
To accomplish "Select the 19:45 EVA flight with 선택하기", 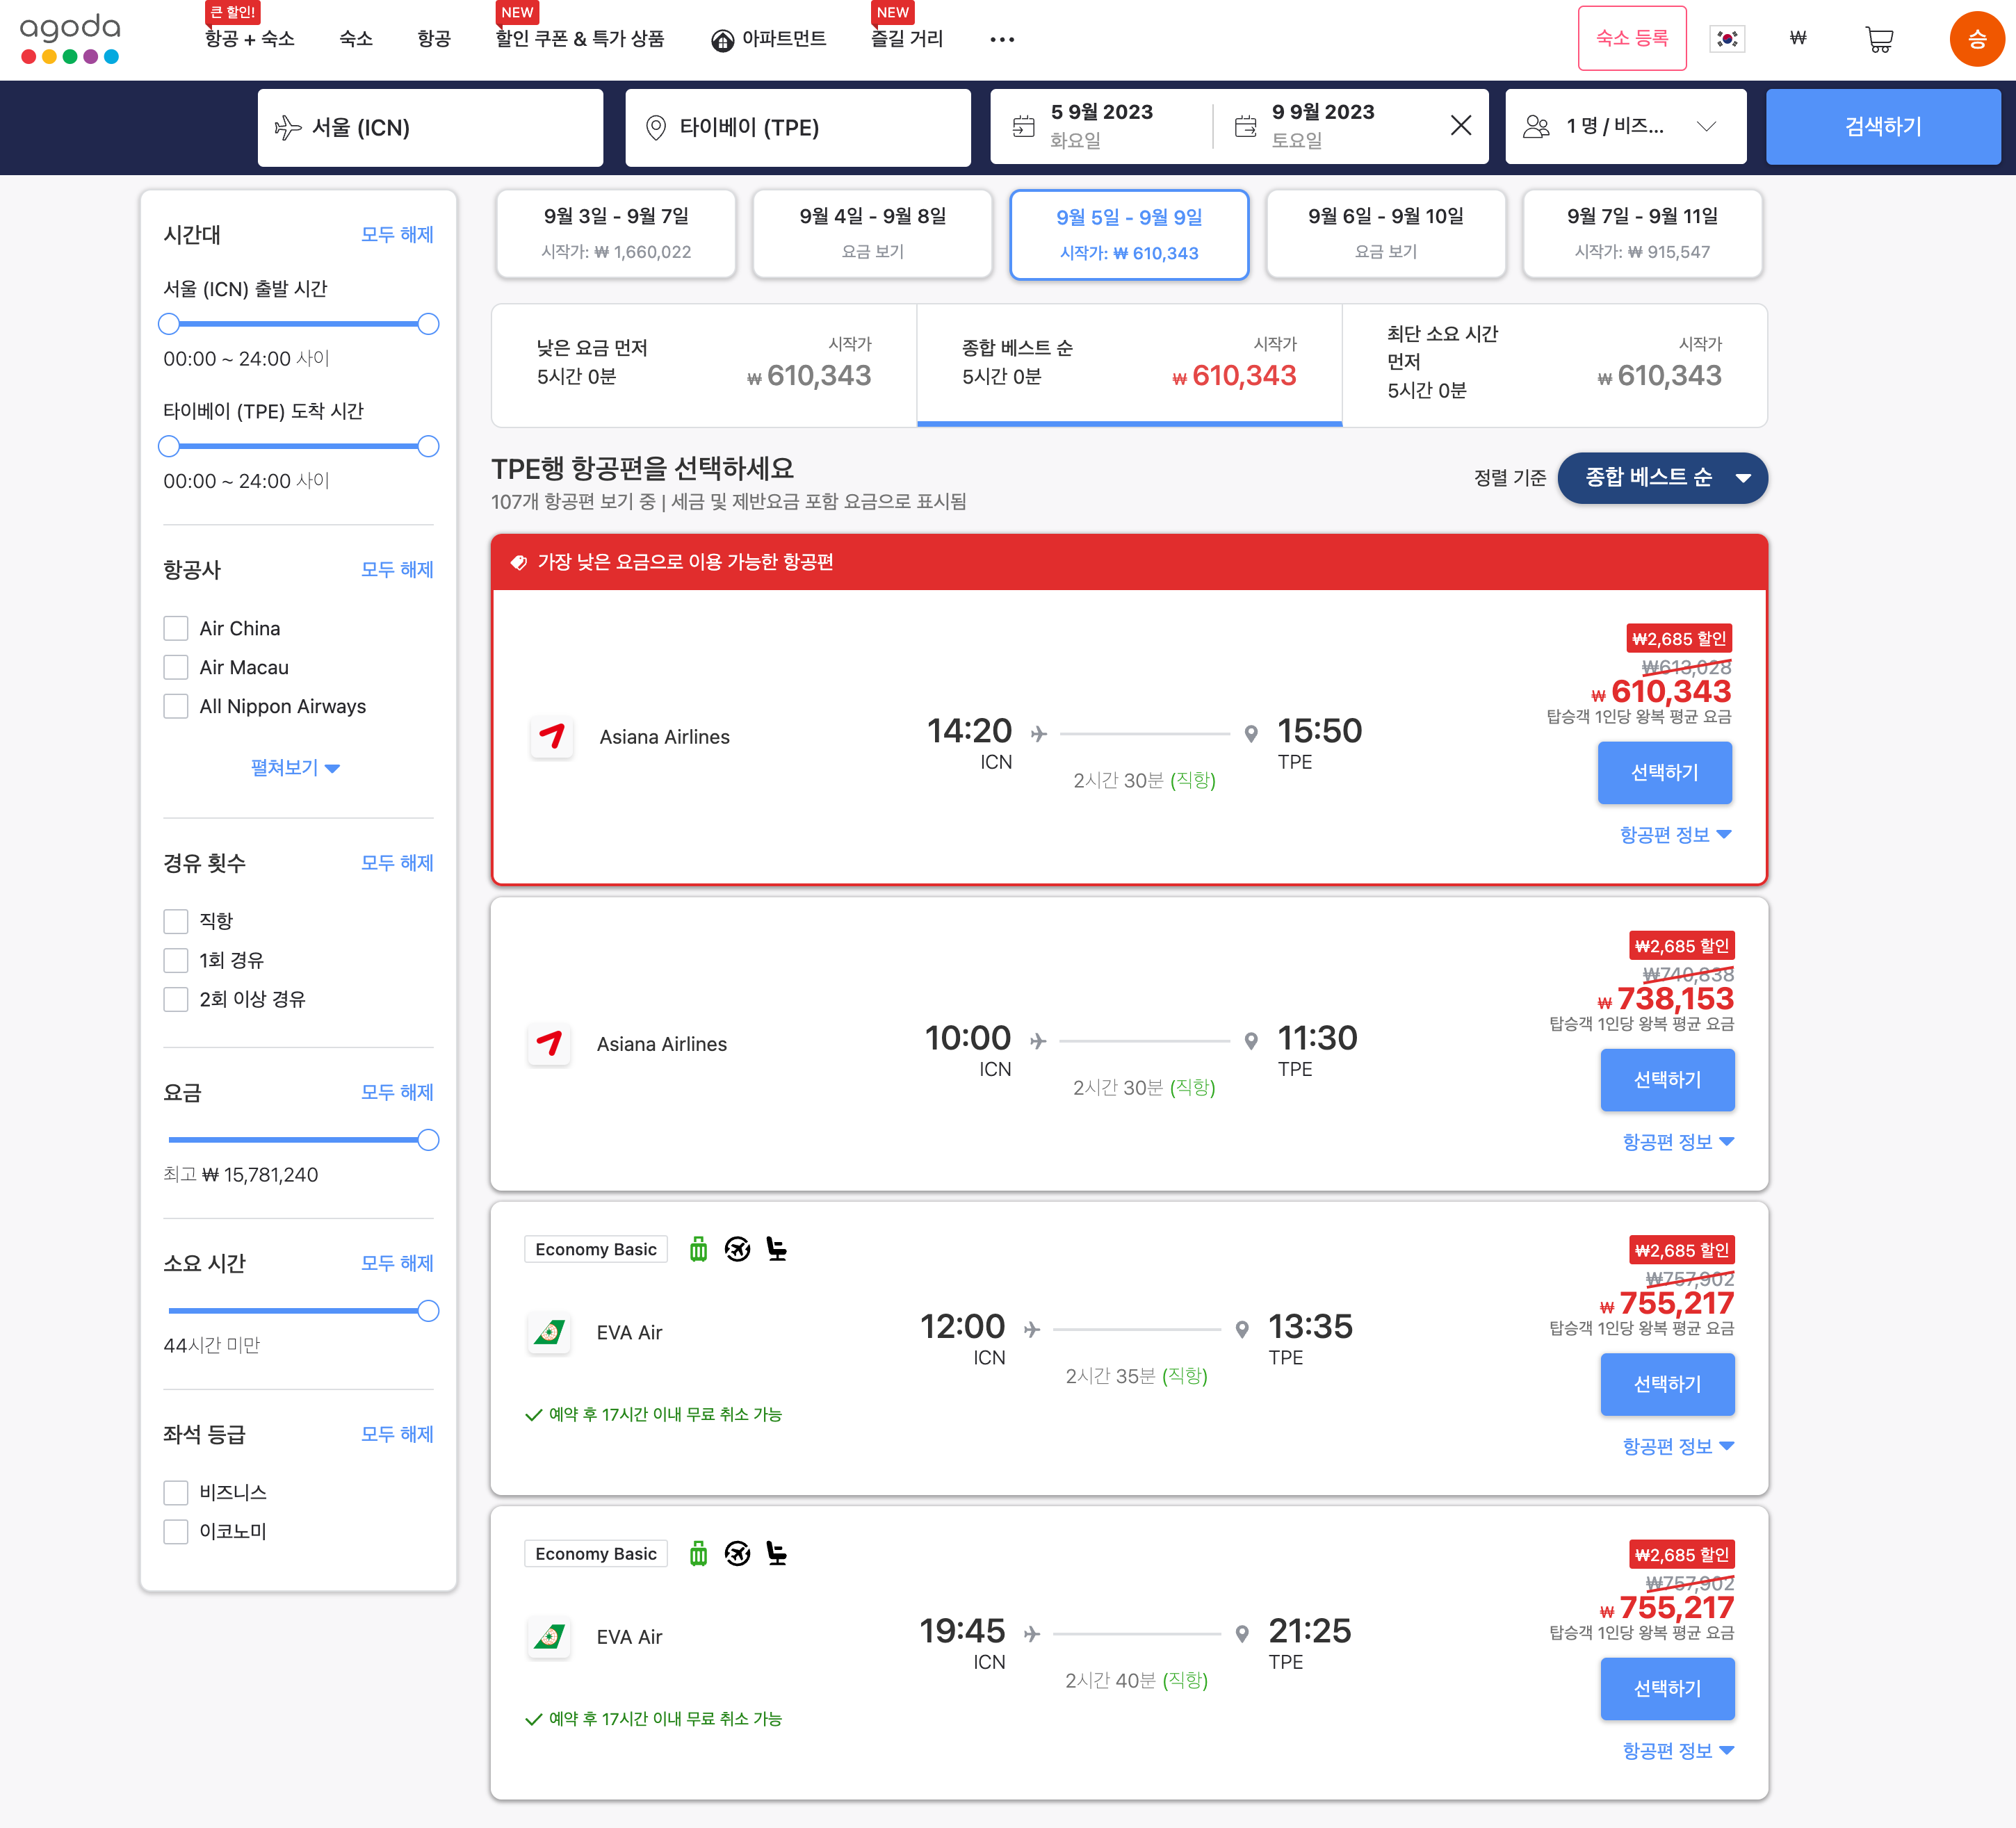I will tap(1667, 1688).
